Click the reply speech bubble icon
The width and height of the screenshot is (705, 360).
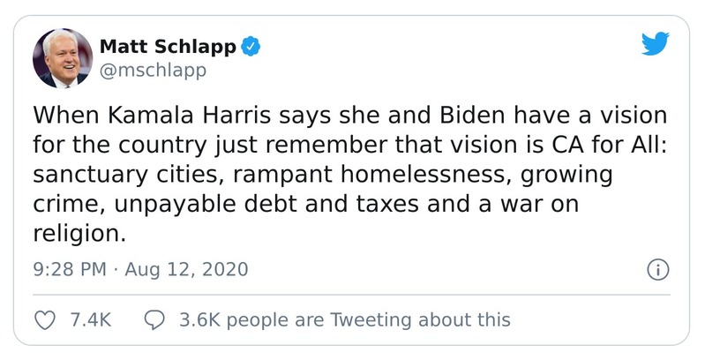click(x=154, y=319)
